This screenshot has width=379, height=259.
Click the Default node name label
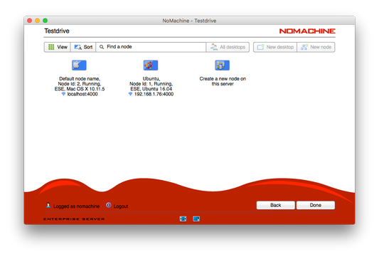80,78
